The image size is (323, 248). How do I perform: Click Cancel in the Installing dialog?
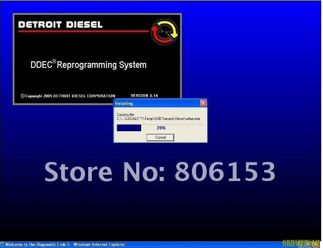point(160,138)
